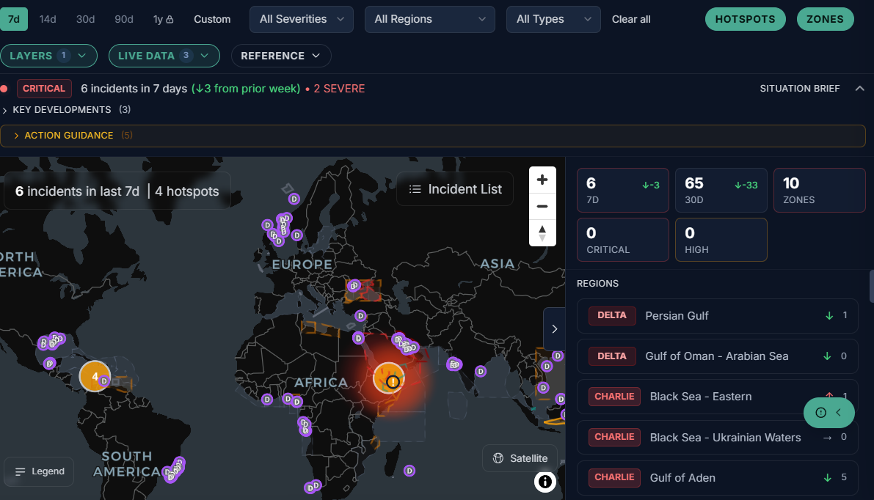This screenshot has width=874, height=500.
Task: Open the Incident List
Action: click(455, 189)
